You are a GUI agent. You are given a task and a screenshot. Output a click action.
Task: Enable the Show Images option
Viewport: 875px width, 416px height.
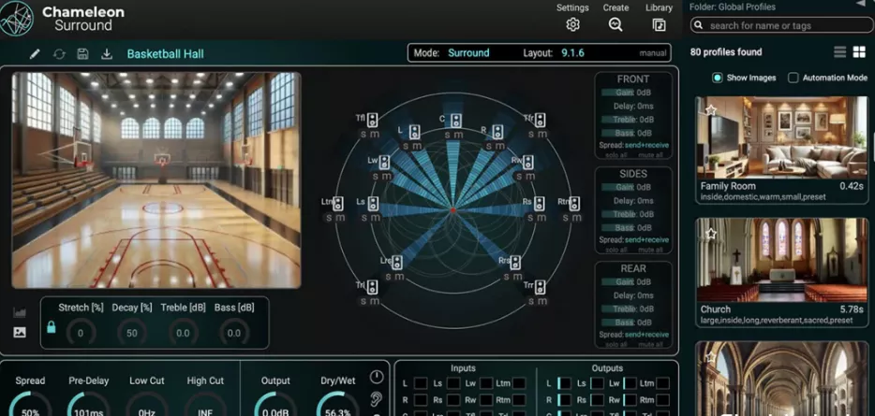pos(718,78)
